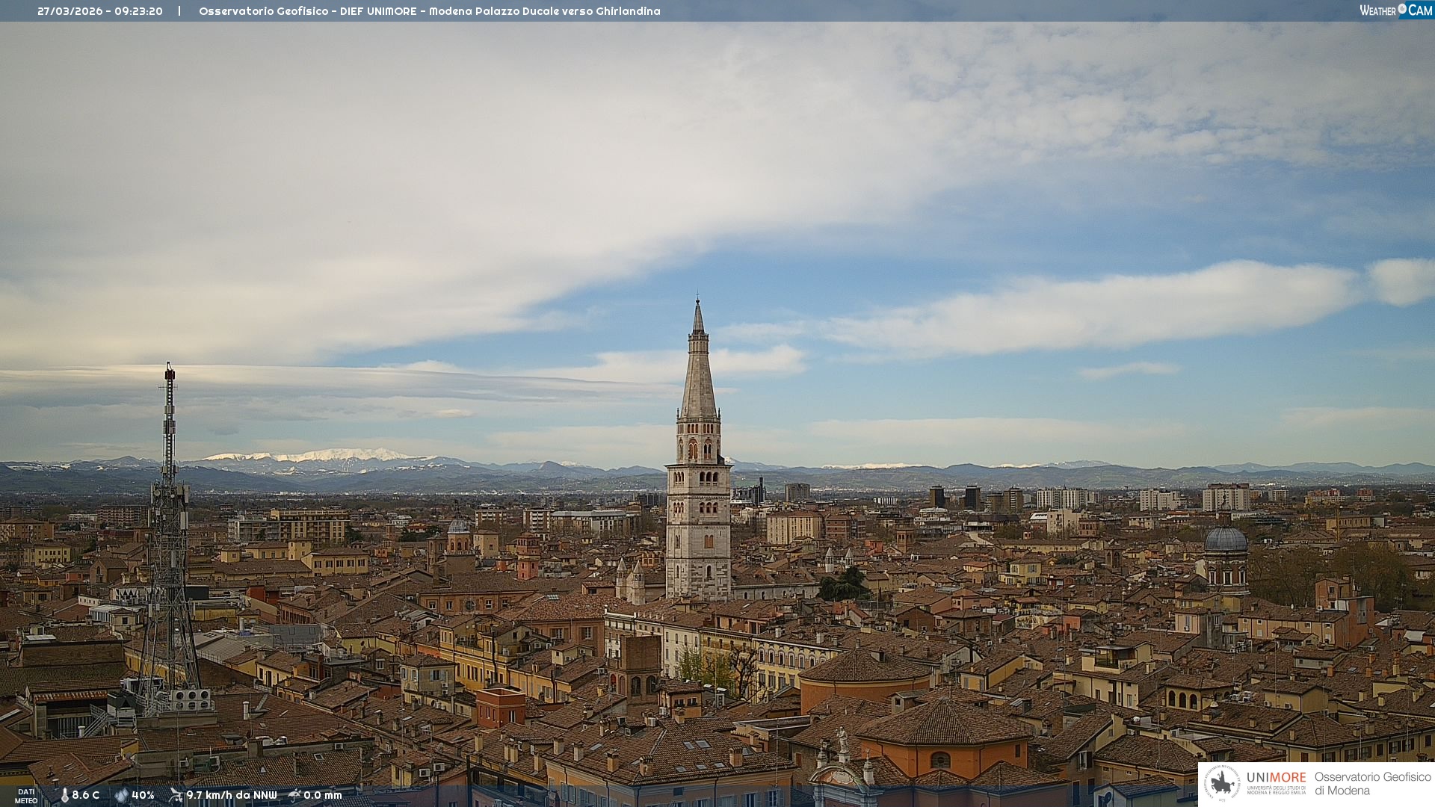Click the UNIMORE horseman seal emblem

click(x=1222, y=784)
